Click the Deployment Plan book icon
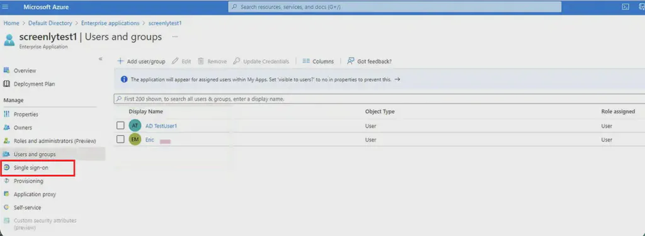This screenshot has width=645, height=236. coord(6,84)
